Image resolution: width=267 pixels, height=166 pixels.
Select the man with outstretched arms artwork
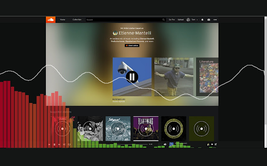[174, 77]
